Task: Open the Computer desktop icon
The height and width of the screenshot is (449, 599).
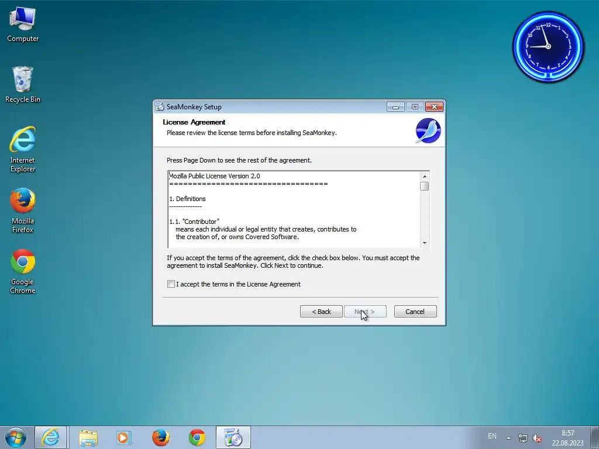Action: [23, 25]
